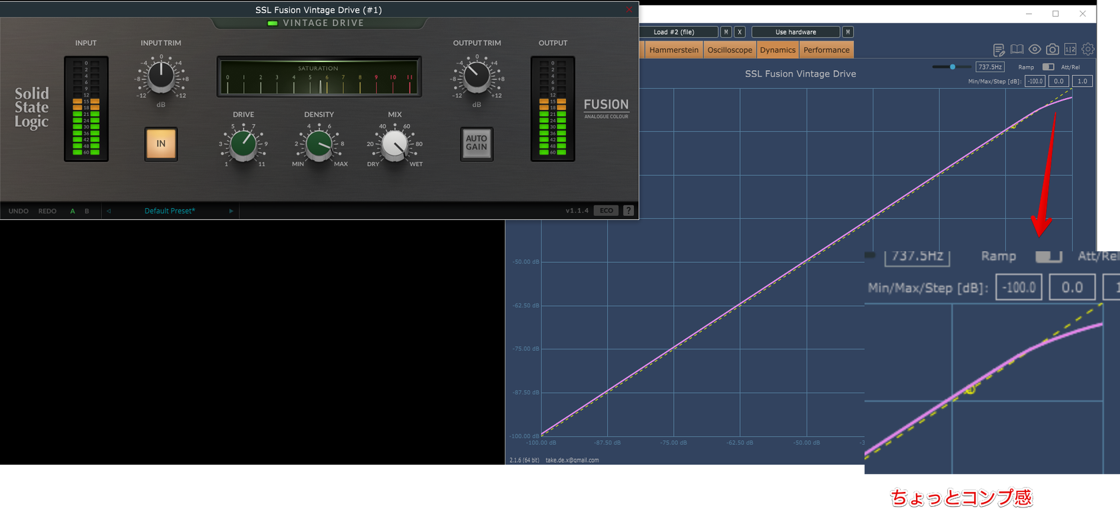Click the 737.5Hz frequency field
The height and width of the screenshot is (512, 1120).
point(990,67)
